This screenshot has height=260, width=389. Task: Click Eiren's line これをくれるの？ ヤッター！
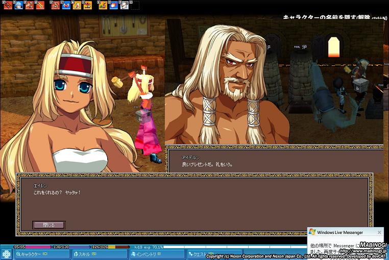pos(57,193)
